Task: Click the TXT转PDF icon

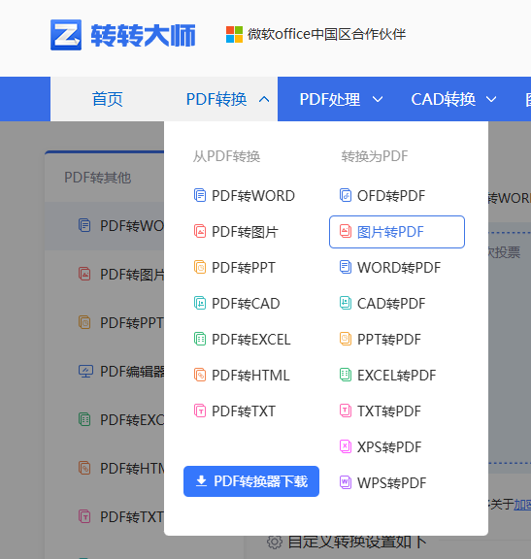Action: pyautogui.click(x=346, y=411)
